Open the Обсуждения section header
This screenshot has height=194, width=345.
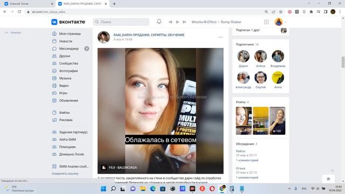[x=246, y=144]
